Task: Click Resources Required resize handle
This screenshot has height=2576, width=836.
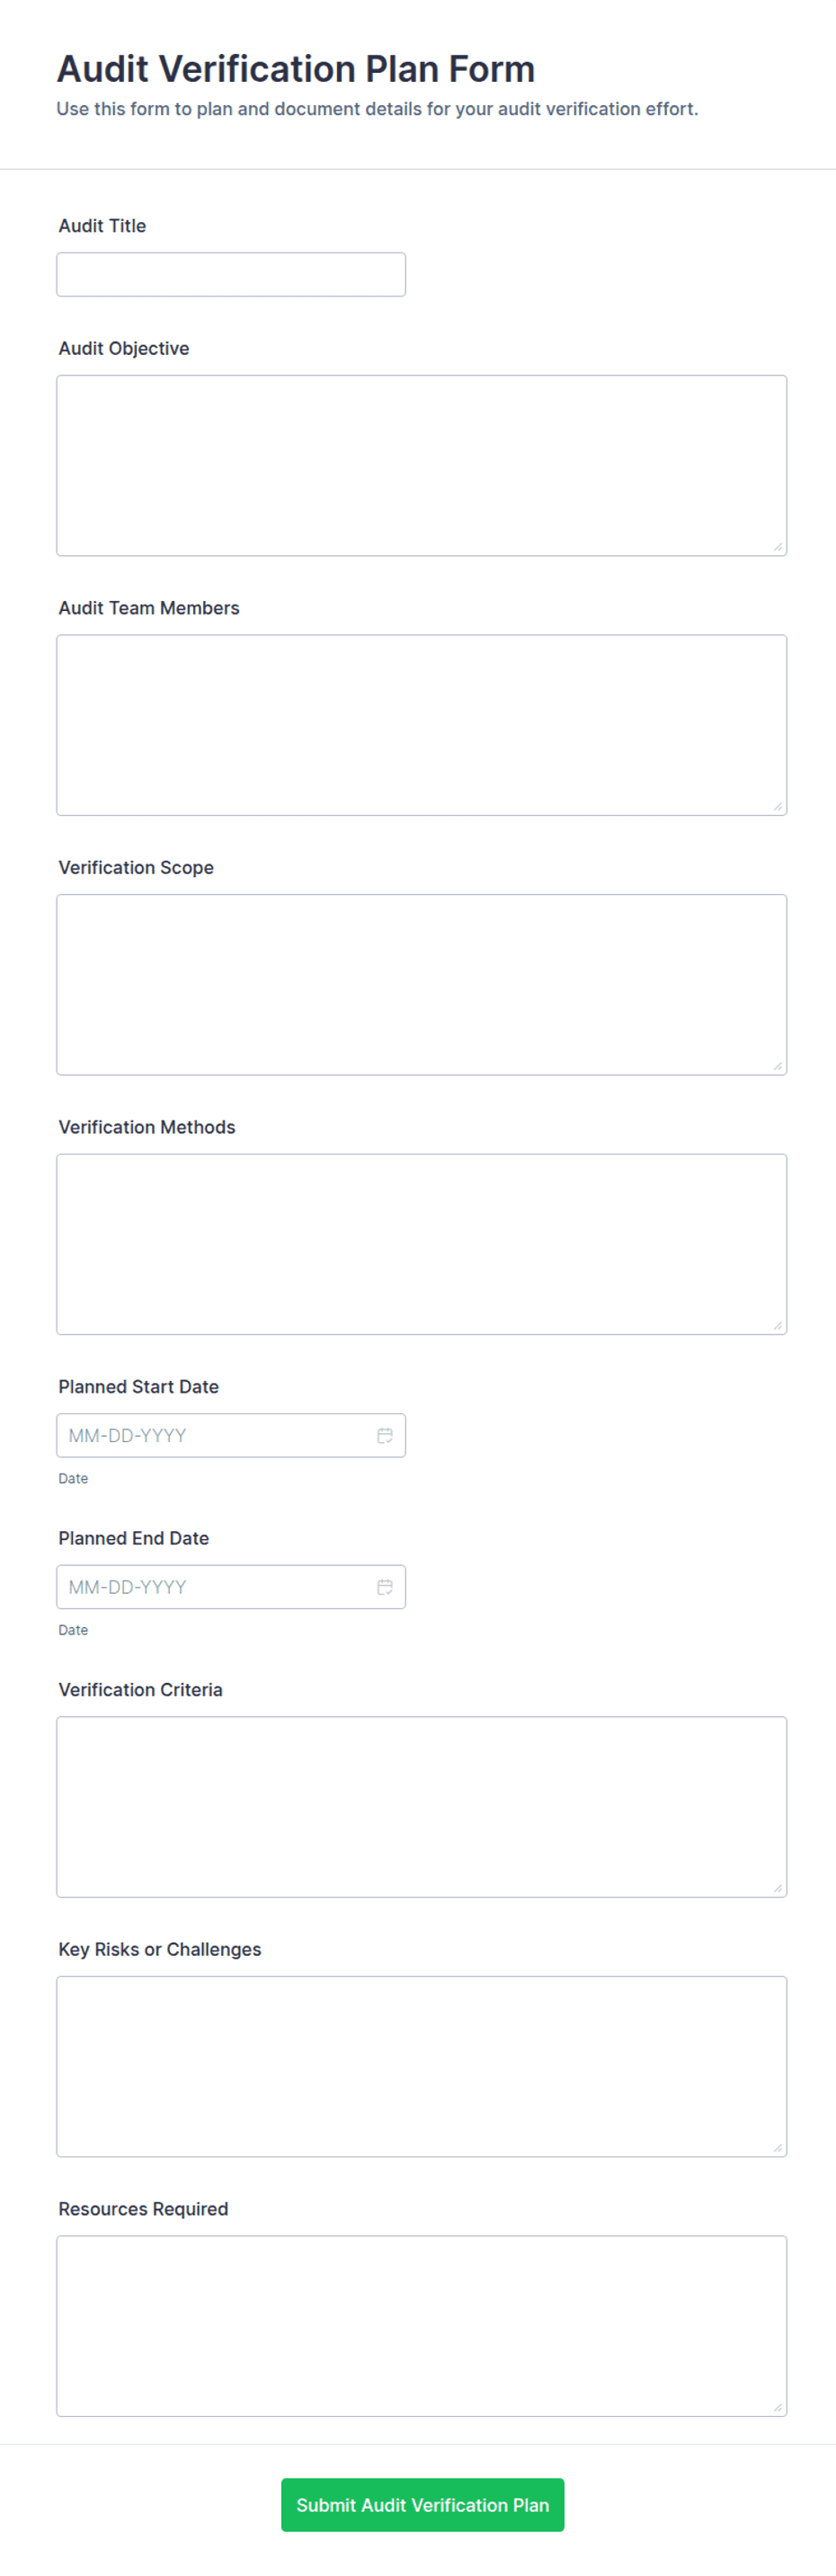Action: point(778,2408)
